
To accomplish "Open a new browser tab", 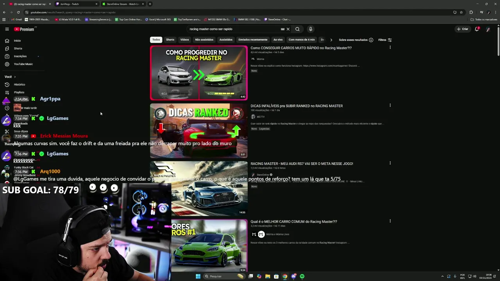I will (150, 4).
